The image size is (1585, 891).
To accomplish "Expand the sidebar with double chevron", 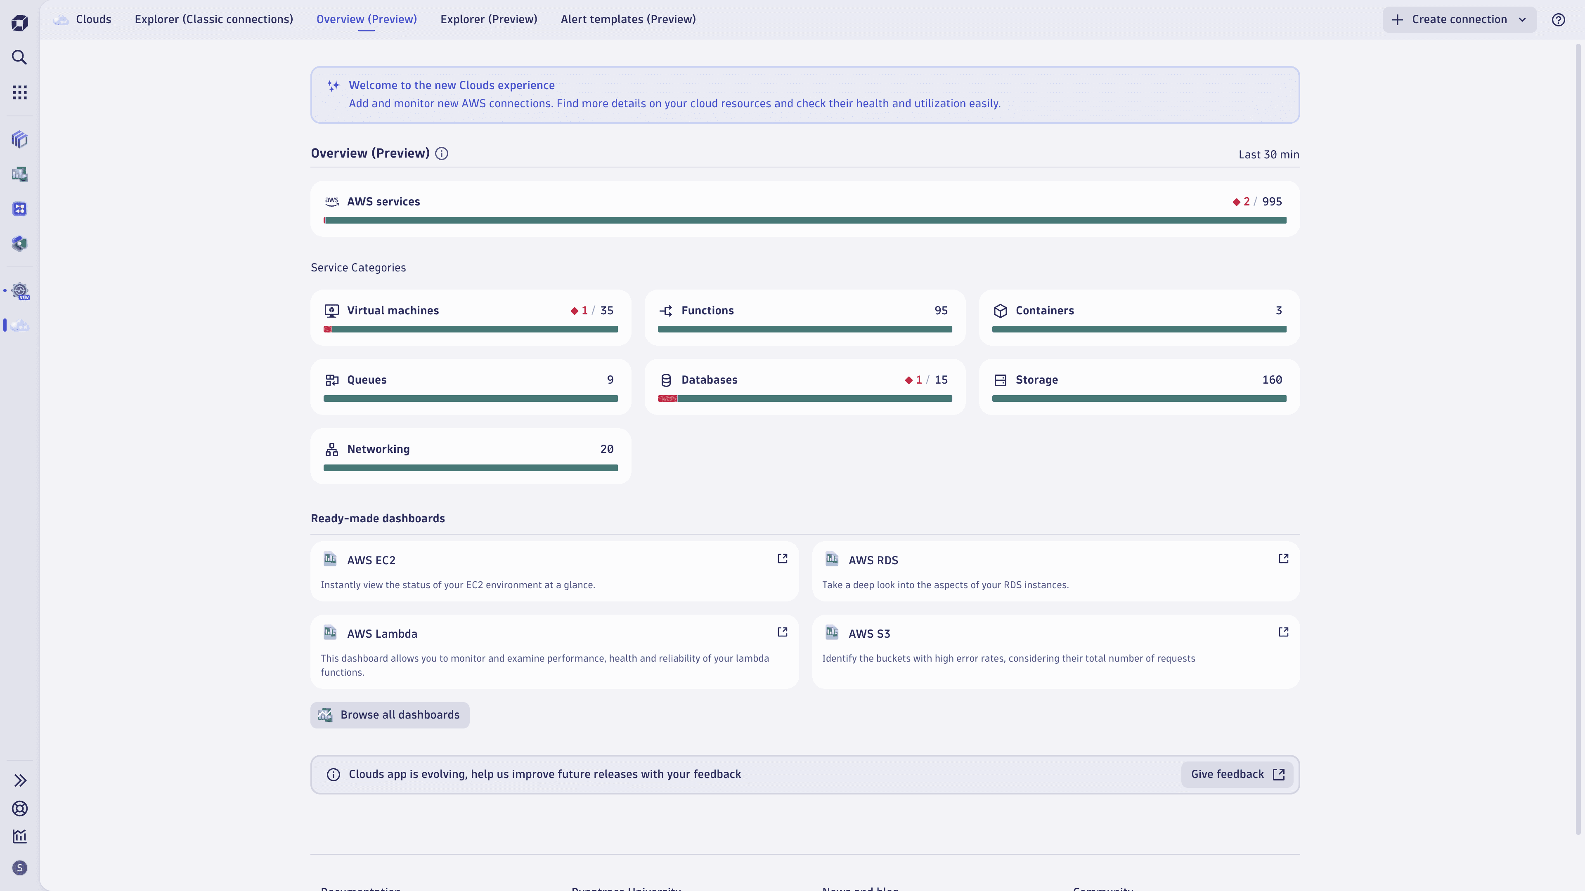I will (x=20, y=780).
